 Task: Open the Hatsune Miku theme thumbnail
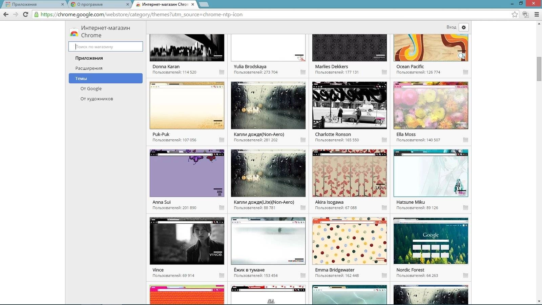431,173
